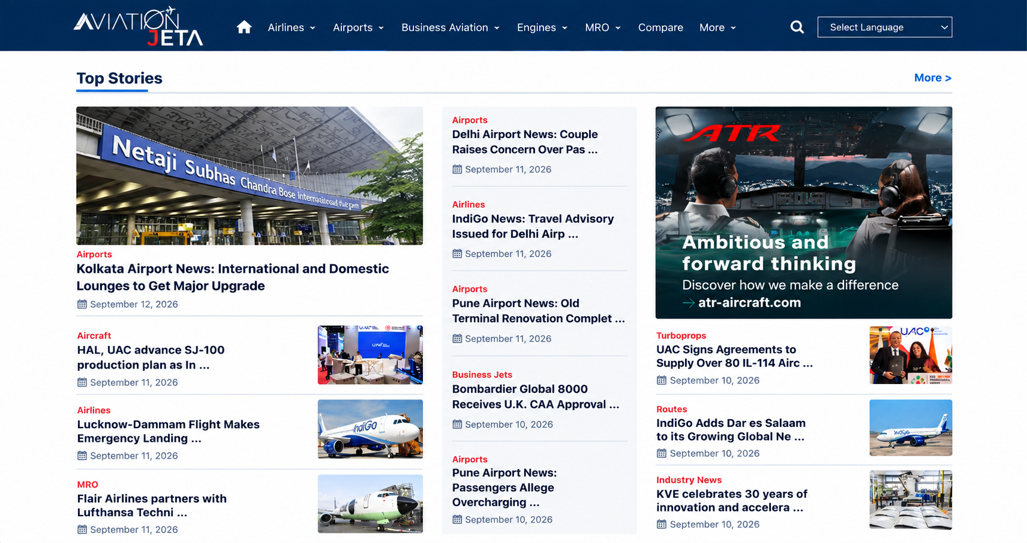
Task: Click the KVE factory thumbnail
Action: [x=911, y=500]
